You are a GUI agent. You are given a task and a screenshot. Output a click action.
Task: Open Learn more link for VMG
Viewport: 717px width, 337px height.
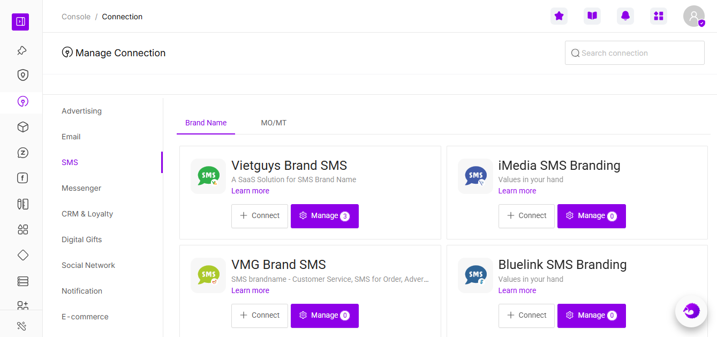point(250,290)
